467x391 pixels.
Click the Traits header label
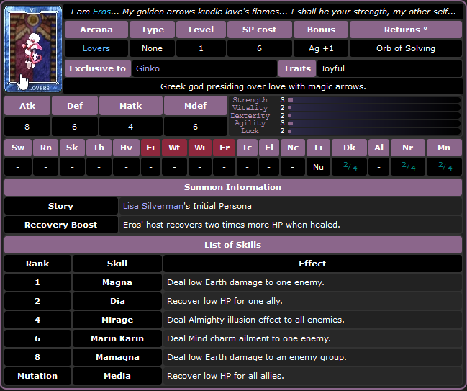[x=297, y=68]
